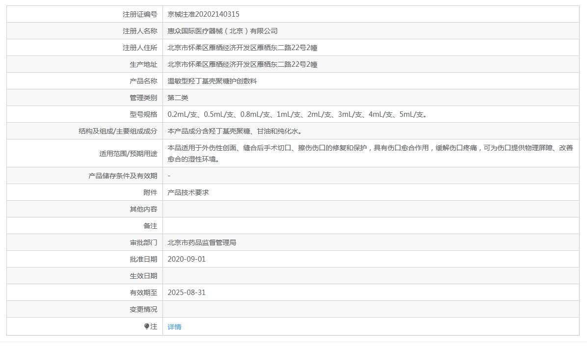The width and height of the screenshot is (587, 349).
Task: Click the approval date 2020-09-01
Action: 187,259
